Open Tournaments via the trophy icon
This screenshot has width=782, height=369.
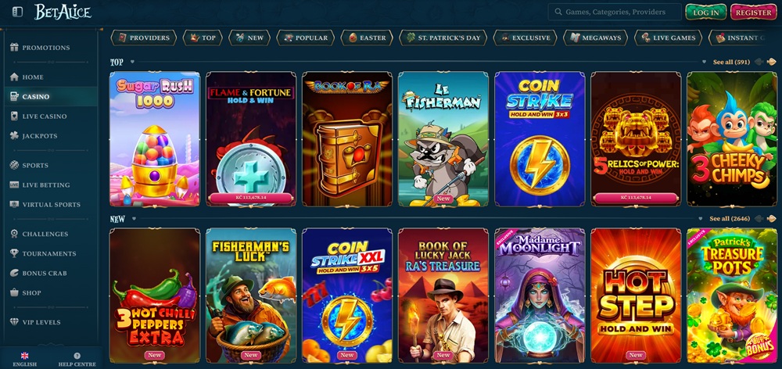14,253
